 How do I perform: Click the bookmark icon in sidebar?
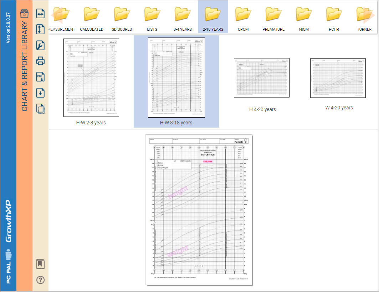[x=40, y=264]
